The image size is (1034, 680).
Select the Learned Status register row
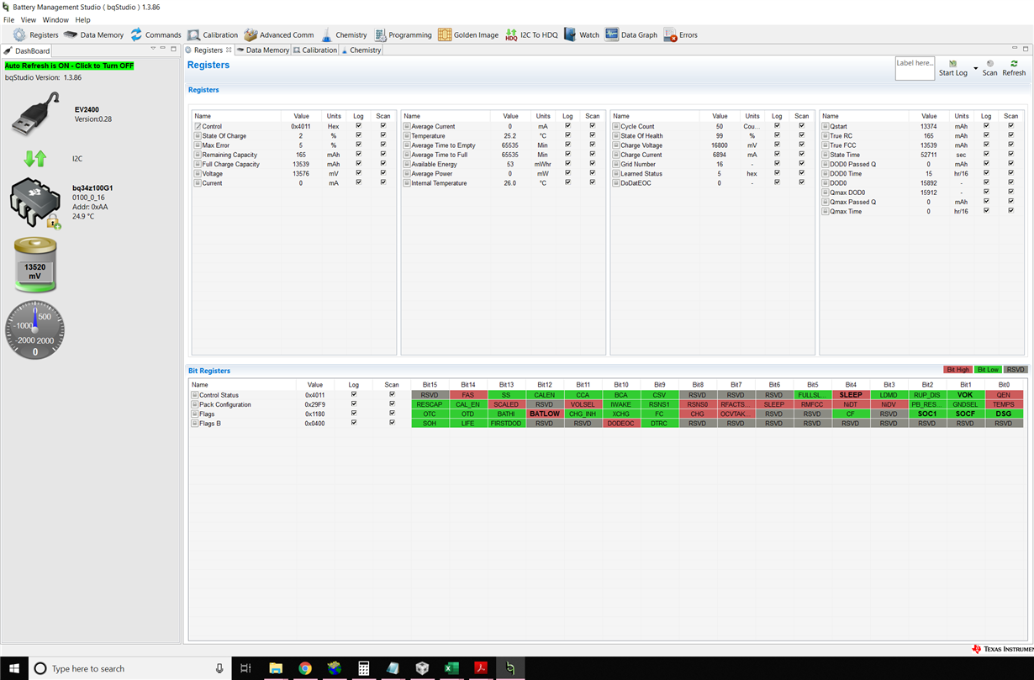[712, 173]
